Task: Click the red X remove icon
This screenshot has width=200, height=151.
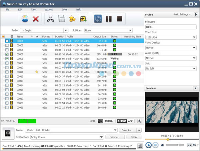Action: tap(36, 19)
